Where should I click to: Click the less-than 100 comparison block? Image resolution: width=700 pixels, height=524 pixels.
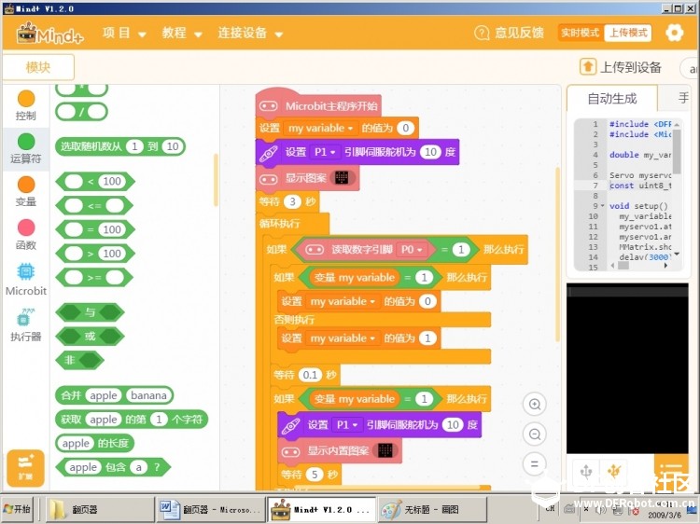(x=95, y=181)
